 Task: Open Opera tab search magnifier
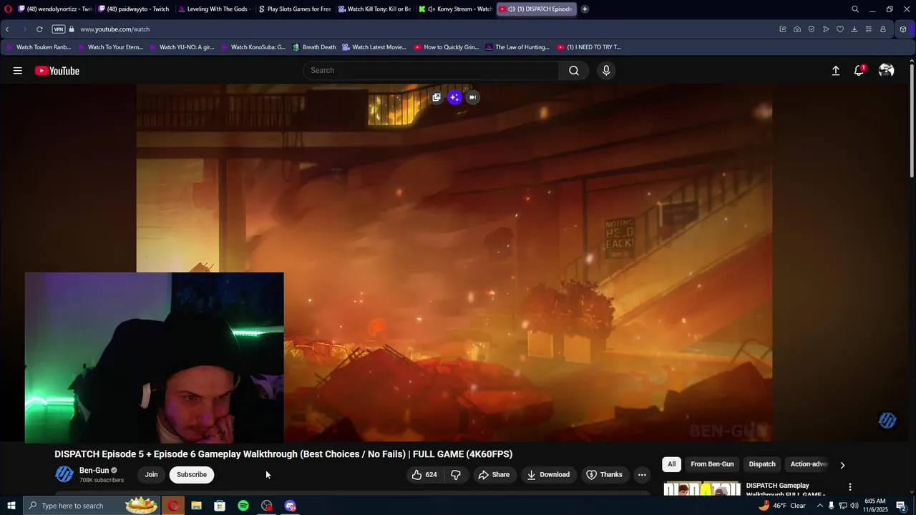[855, 9]
